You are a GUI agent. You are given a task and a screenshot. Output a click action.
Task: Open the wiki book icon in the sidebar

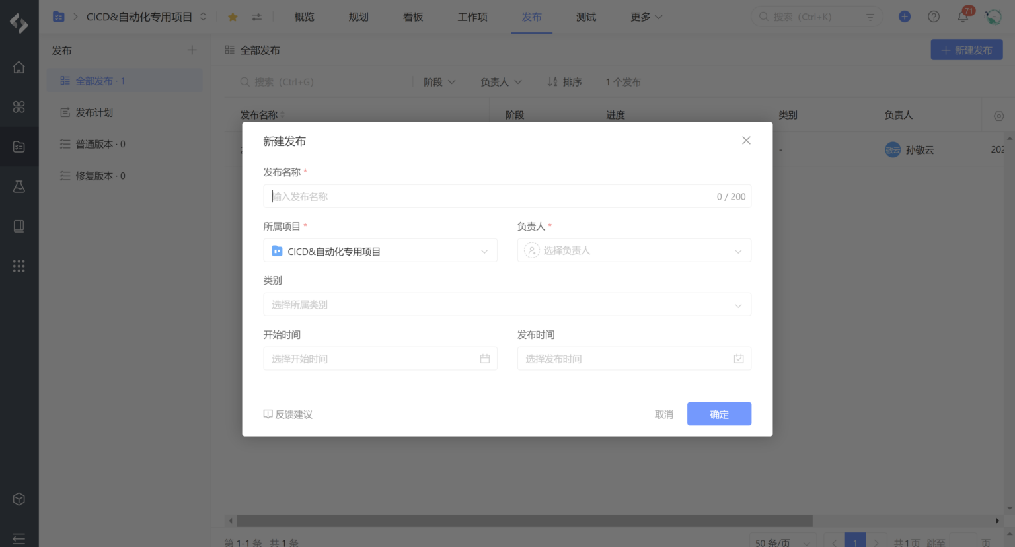pyautogui.click(x=19, y=225)
